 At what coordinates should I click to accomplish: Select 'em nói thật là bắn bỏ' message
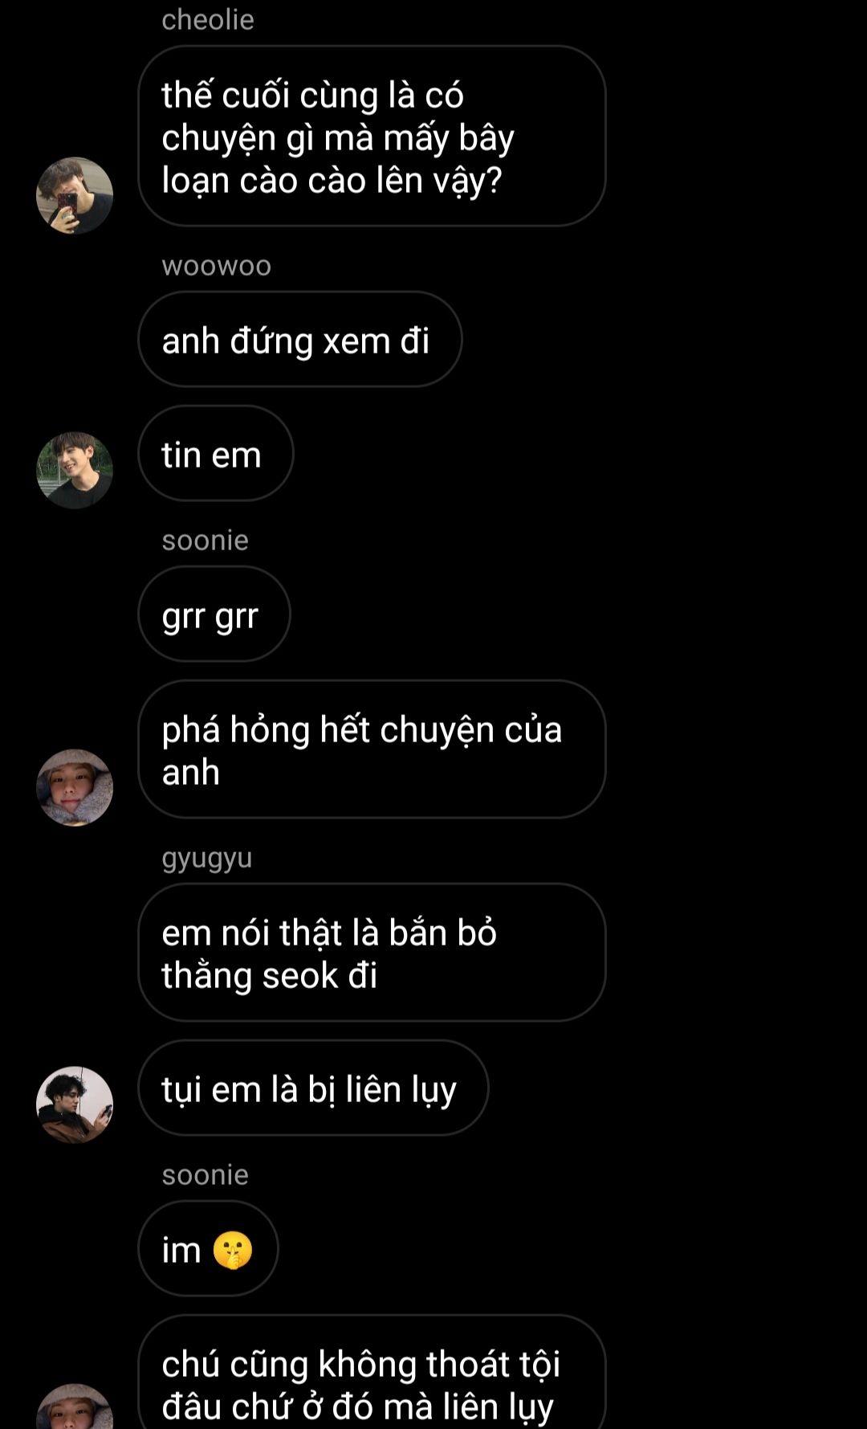point(372,953)
